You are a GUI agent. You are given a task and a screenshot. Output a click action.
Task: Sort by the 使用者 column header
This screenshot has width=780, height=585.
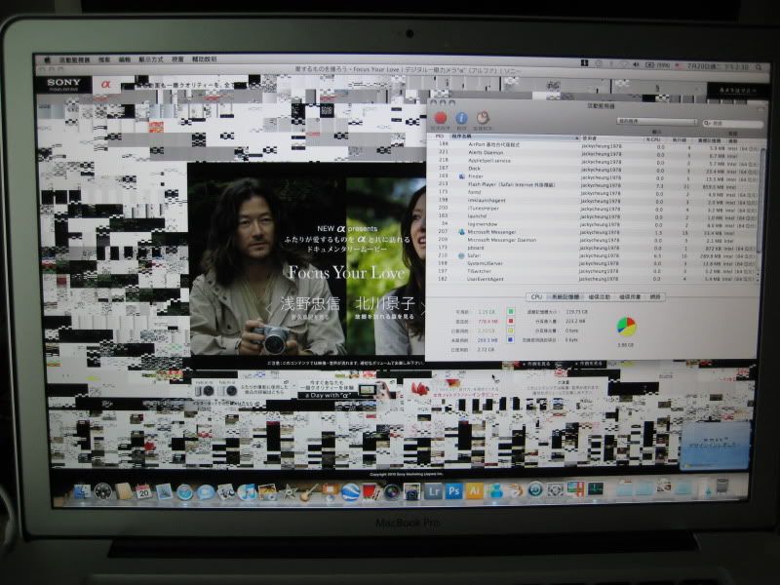(612, 138)
